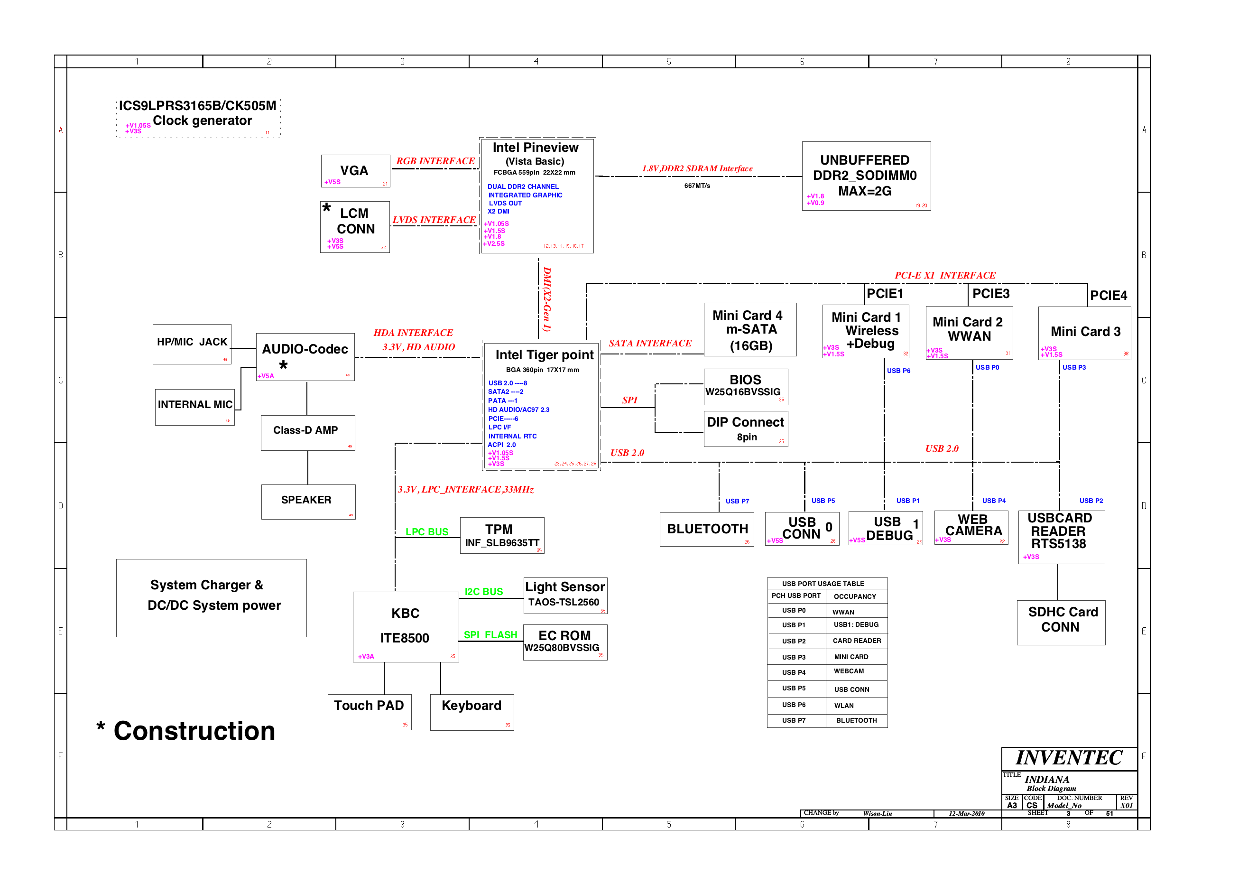
Task: Select the Wison-Lin change author
Action: [878, 814]
